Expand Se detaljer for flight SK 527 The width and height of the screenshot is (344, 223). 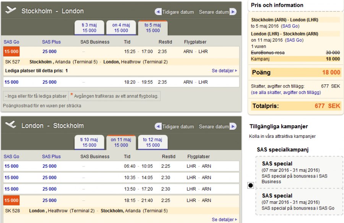[x=224, y=71]
